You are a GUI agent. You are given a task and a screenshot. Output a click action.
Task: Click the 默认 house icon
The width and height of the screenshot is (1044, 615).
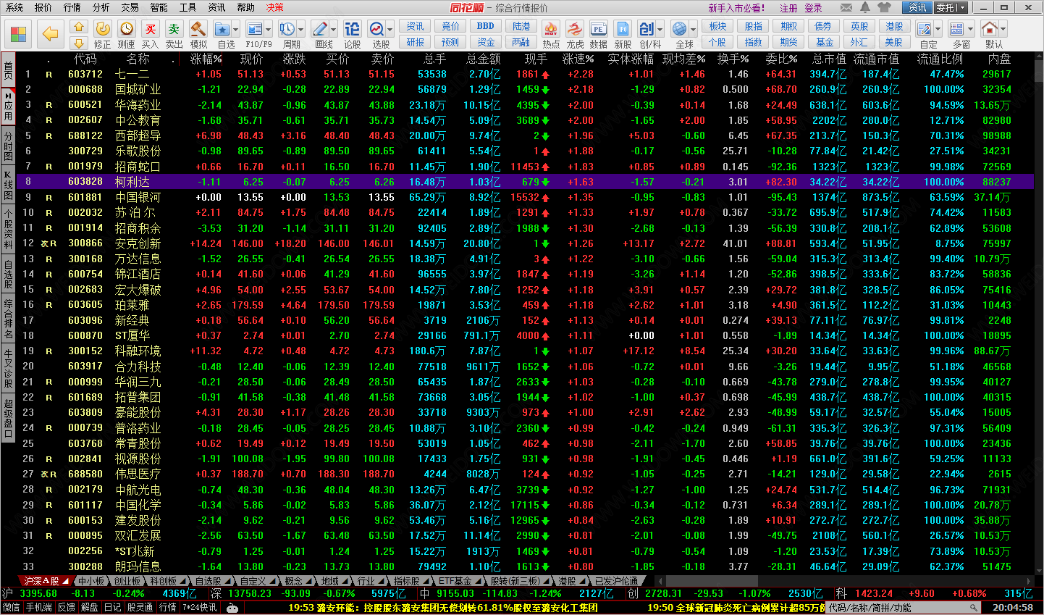pyautogui.click(x=990, y=29)
